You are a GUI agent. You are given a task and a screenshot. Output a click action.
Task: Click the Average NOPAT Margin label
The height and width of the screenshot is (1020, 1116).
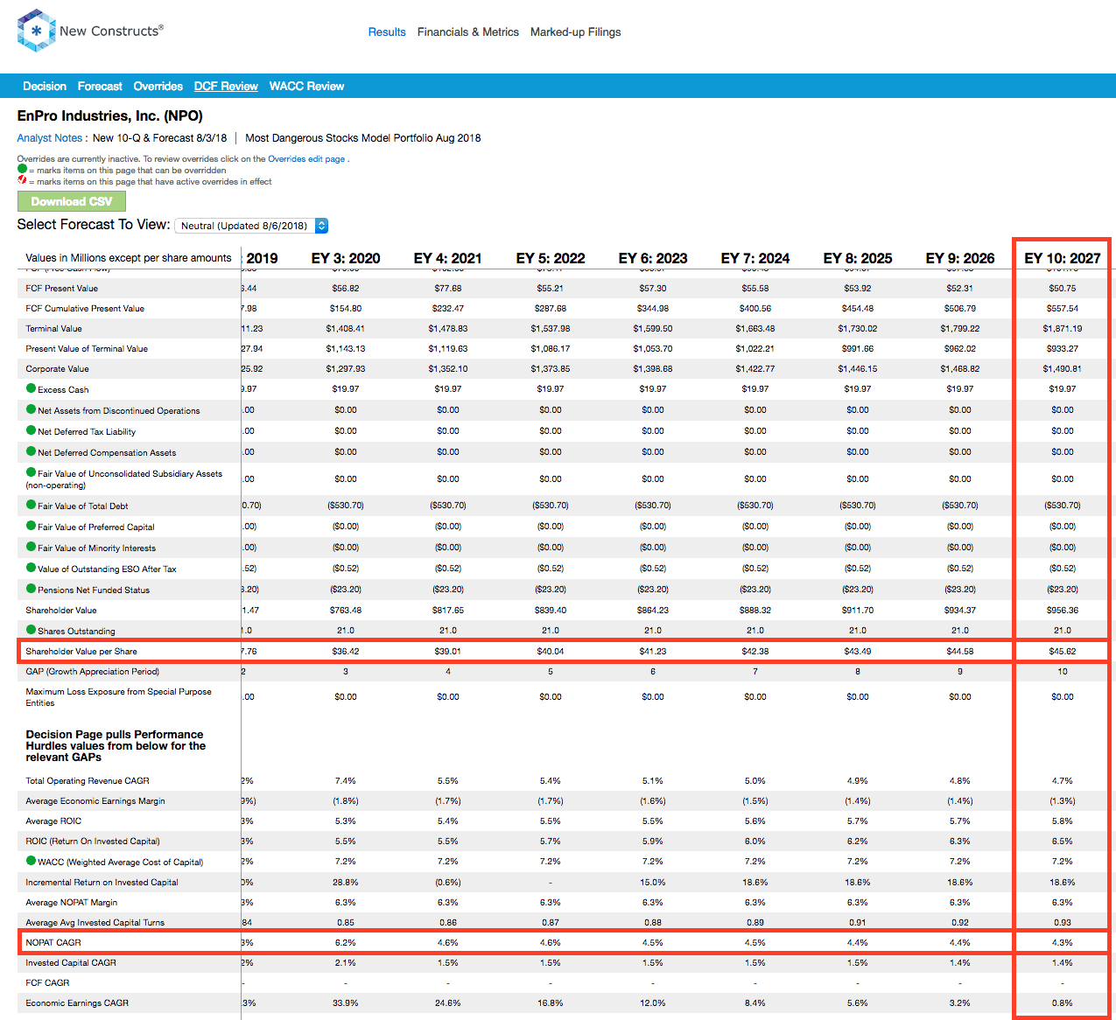(72, 902)
